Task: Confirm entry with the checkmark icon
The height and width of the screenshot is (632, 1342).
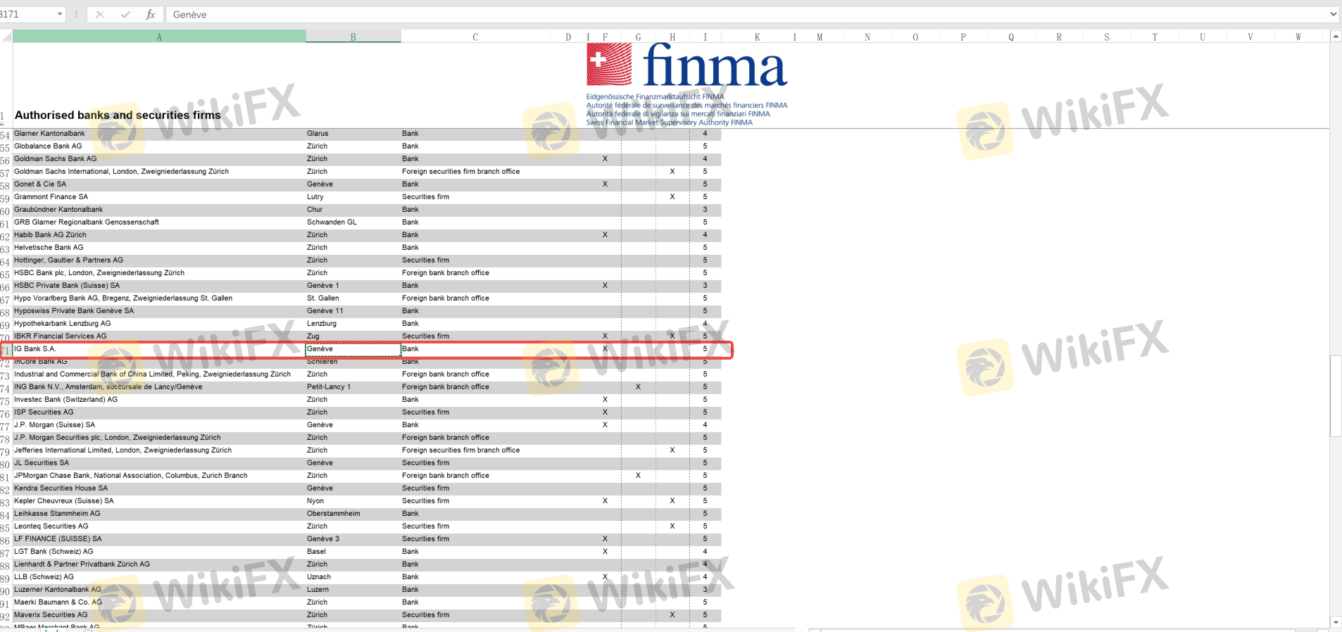Action: (125, 14)
